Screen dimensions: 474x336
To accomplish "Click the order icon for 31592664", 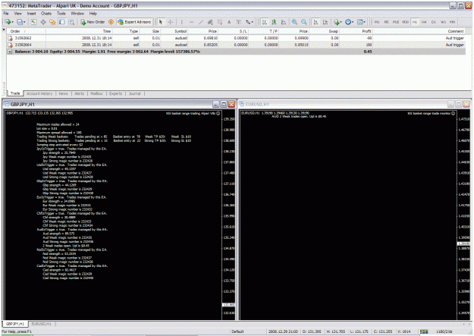I will [10, 45].
